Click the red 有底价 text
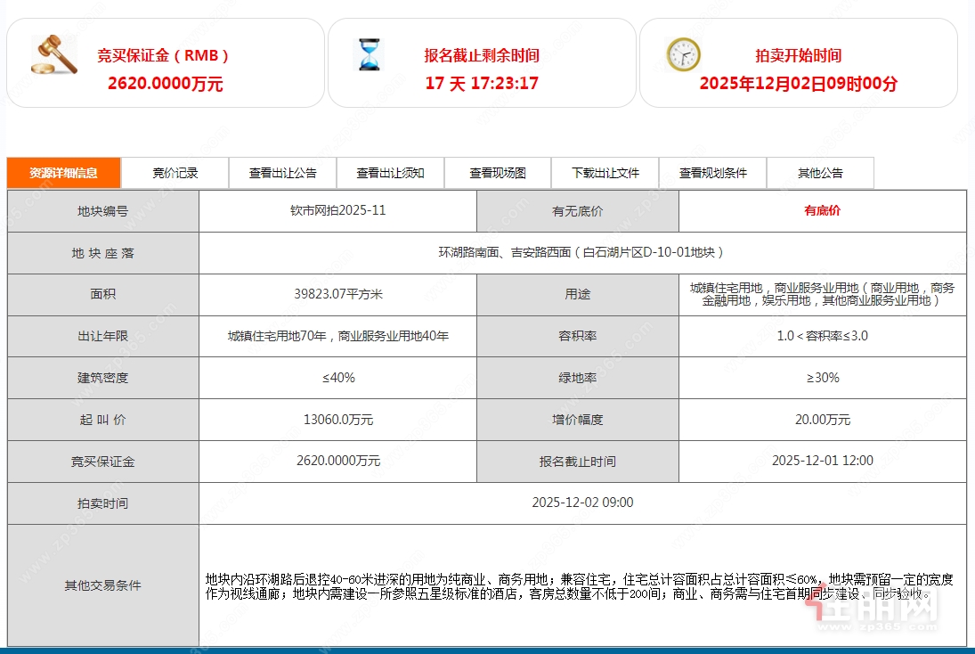The image size is (975, 654). click(822, 211)
